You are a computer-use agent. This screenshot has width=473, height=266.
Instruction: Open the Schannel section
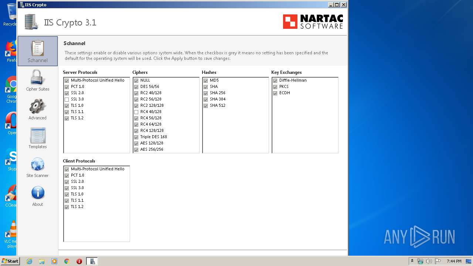click(38, 51)
